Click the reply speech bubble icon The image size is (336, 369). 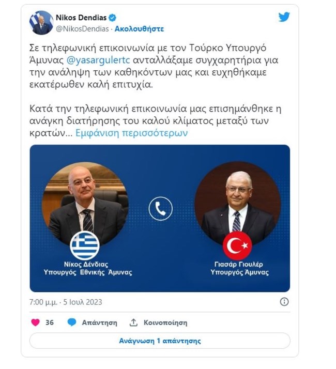point(71,322)
